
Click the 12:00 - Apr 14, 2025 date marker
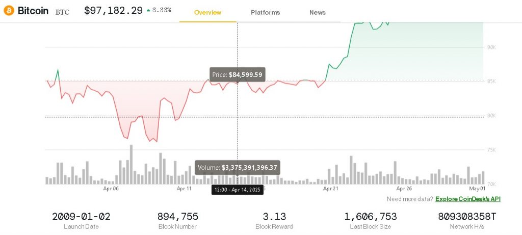pyautogui.click(x=237, y=190)
